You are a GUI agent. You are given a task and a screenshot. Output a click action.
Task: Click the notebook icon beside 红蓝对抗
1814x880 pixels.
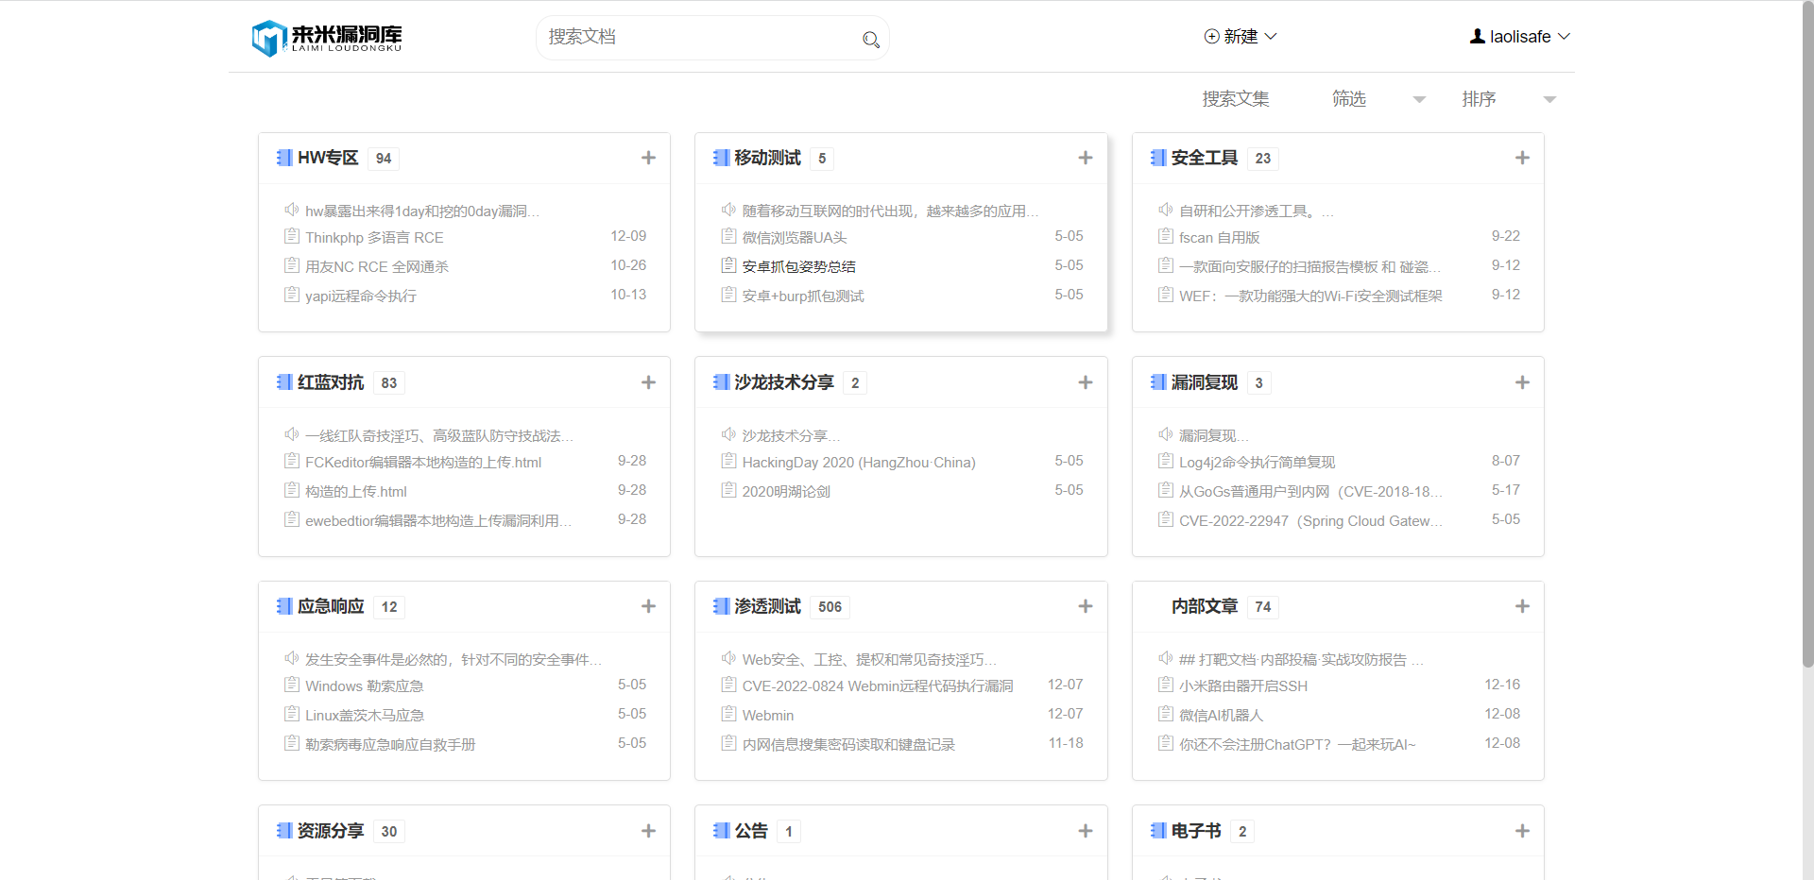point(283,382)
